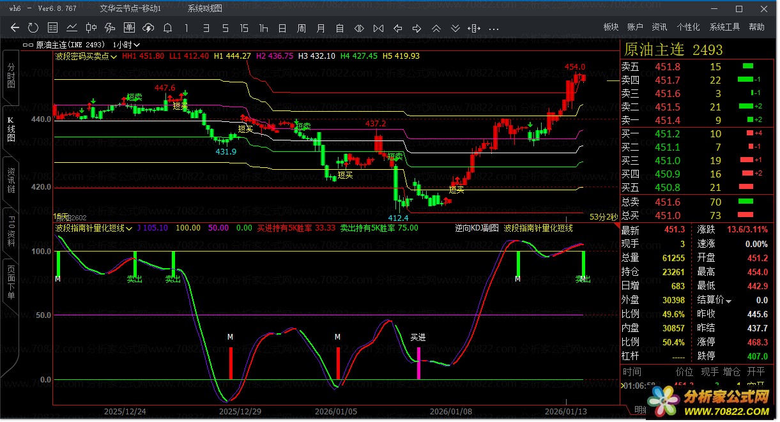The height and width of the screenshot is (422, 780).
Task: Open the 波段密码买卖点 indicator dropdown
Action: tap(86, 56)
